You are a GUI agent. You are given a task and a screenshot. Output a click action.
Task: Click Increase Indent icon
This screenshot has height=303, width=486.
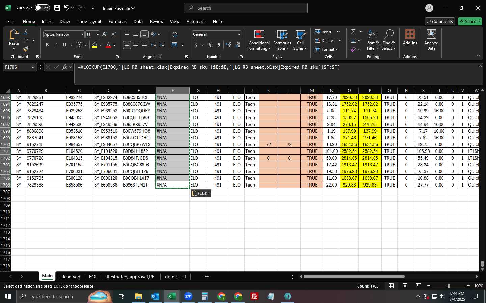click(x=162, y=45)
